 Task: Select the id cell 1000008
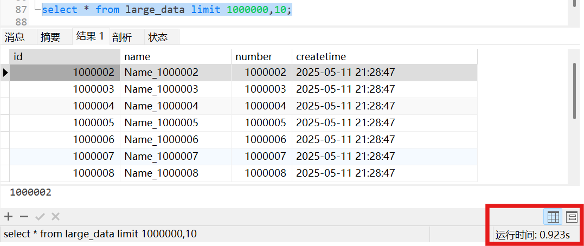(93, 173)
